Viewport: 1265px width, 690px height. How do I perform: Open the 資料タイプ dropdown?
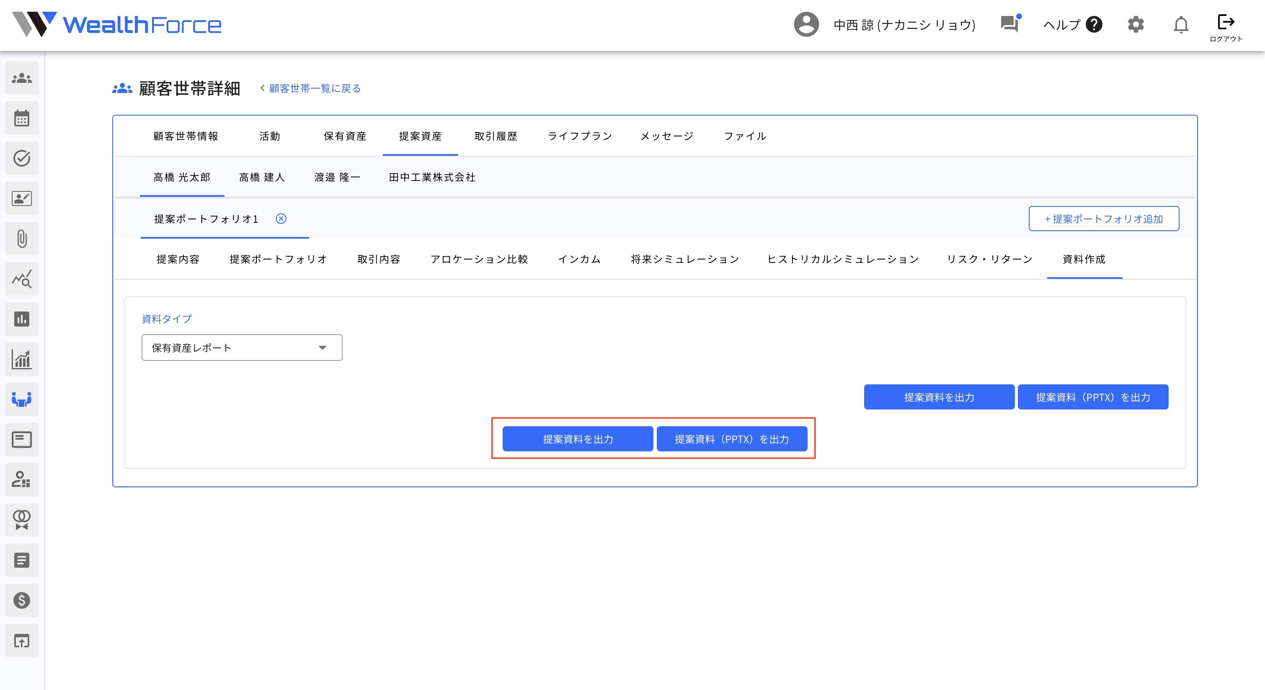(x=242, y=348)
